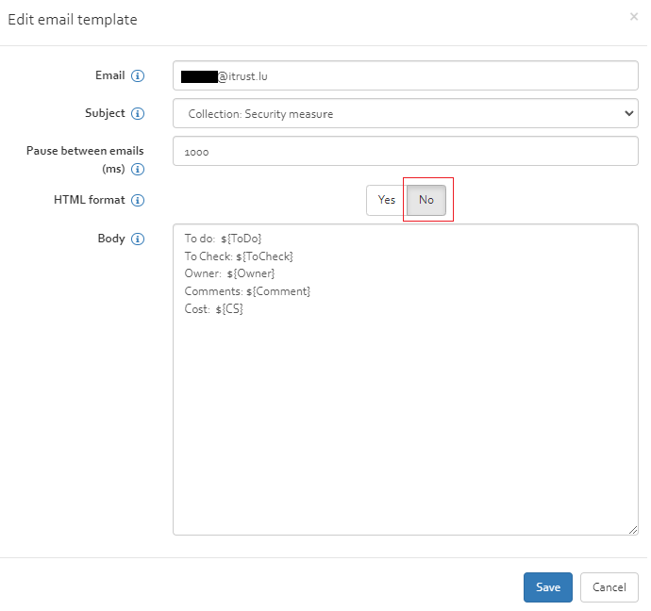This screenshot has height=611, width=651.
Task: Click the 'Edit email template' title
Action: pos(73,20)
